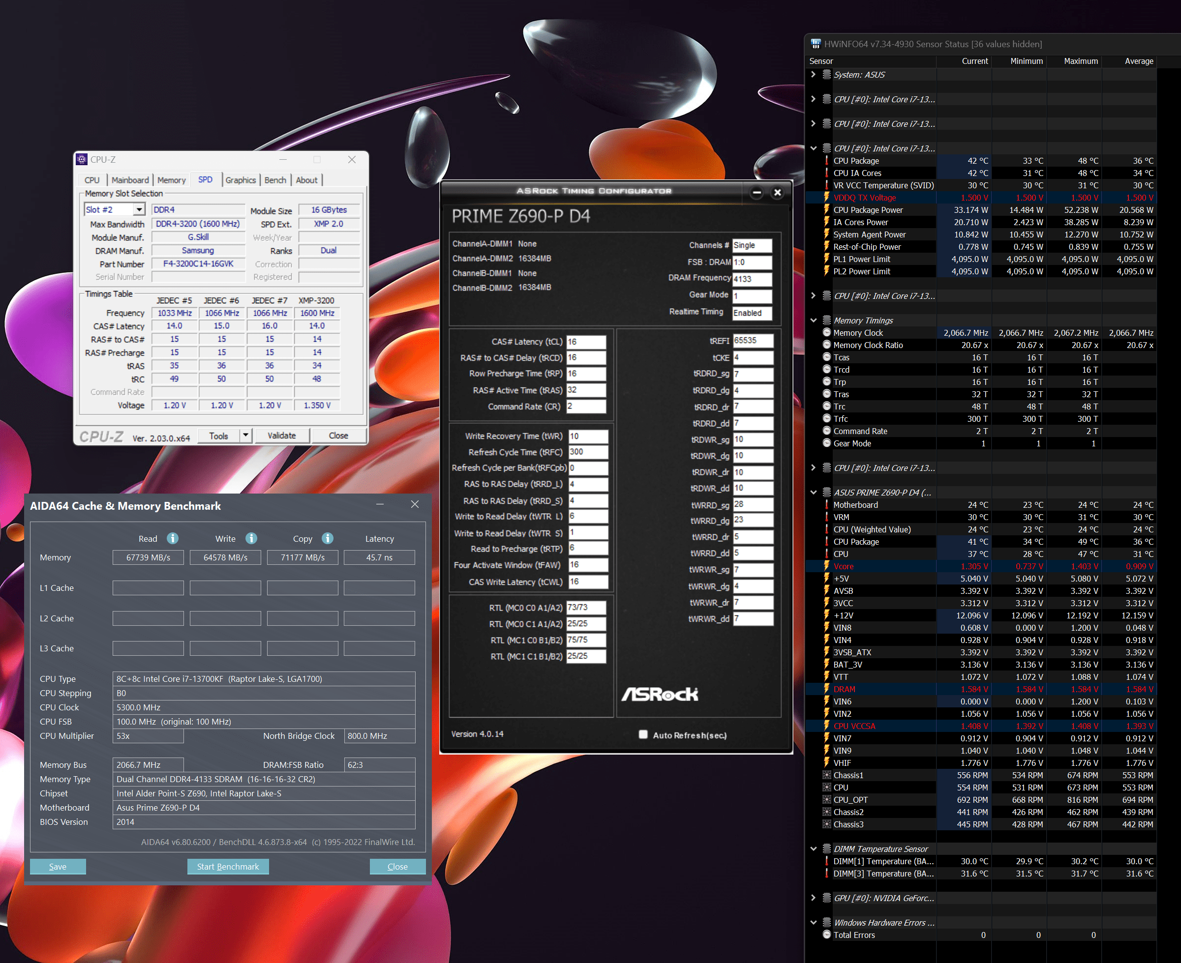This screenshot has height=963, width=1181.
Task: Enable the Auto Refresh(sec) checkbox
Action: click(643, 734)
